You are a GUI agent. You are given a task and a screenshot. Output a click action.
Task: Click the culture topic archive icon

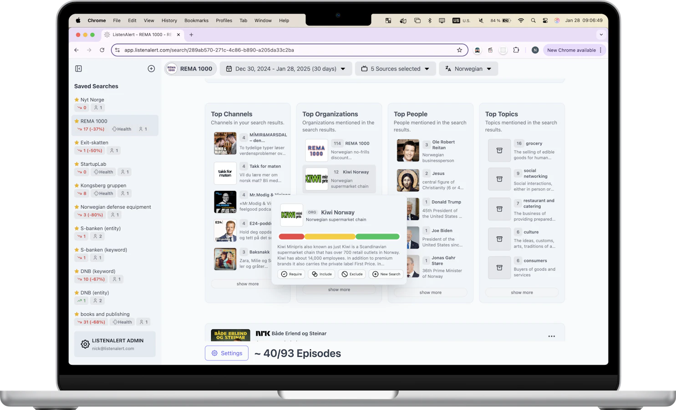coord(499,239)
